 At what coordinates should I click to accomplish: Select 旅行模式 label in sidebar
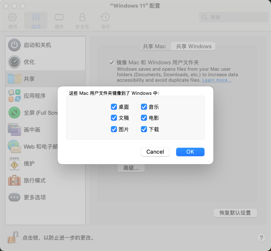coord(35,180)
